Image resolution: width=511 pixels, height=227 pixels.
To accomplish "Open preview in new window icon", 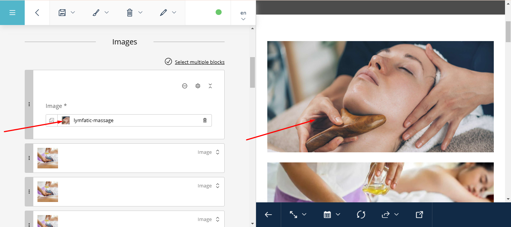I will (x=419, y=215).
